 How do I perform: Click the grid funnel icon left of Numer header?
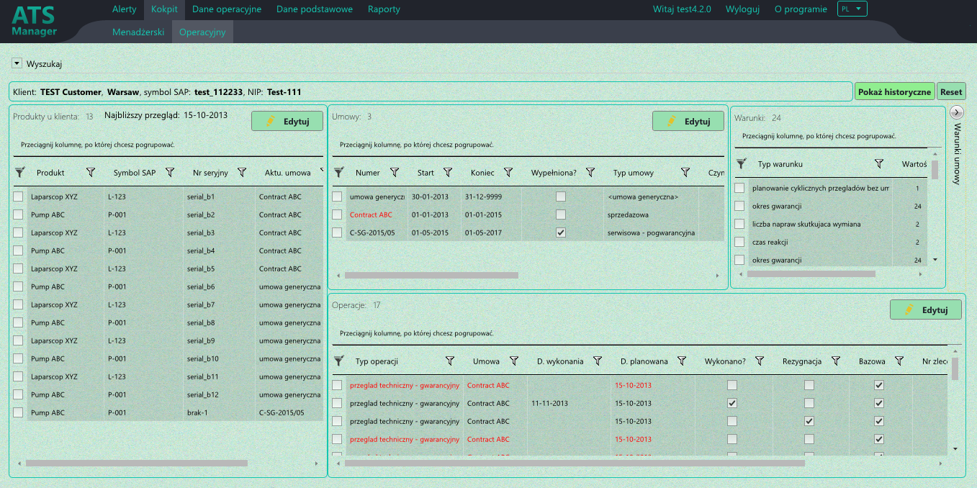(338, 173)
